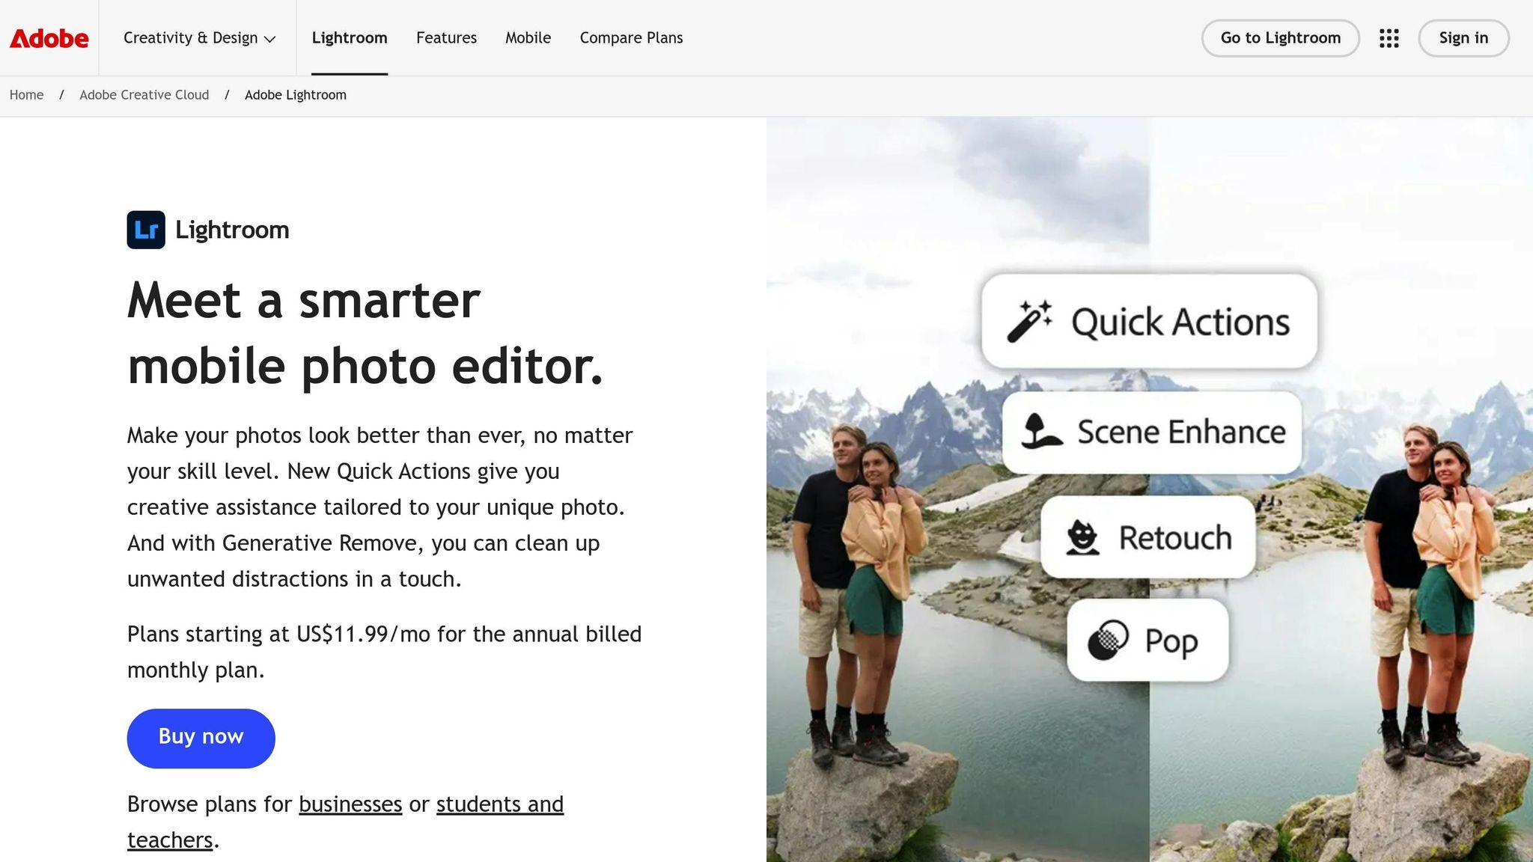Open the app switcher grid icon
This screenshot has width=1533, height=862.
1389,38
